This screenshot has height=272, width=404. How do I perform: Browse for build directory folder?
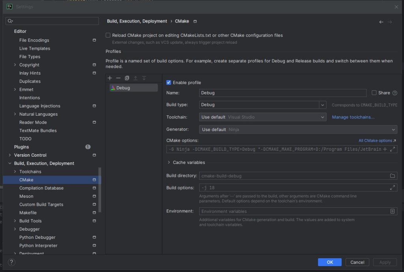[x=393, y=176]
